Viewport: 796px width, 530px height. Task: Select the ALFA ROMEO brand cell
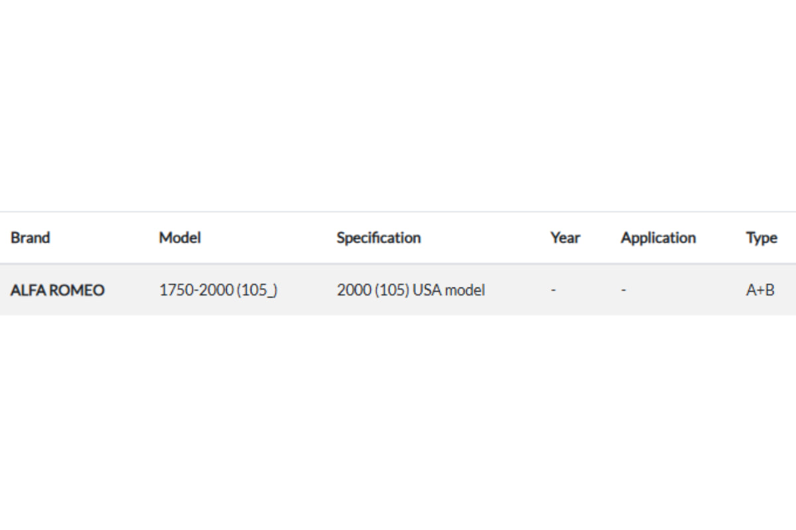click(58, 290)
